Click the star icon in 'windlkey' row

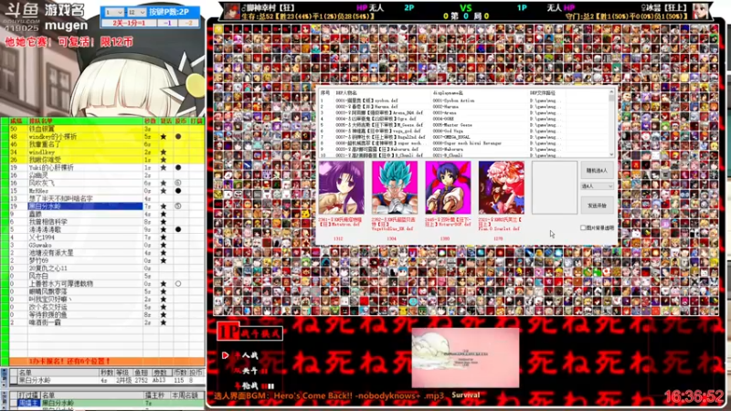(x=164, y=152)
